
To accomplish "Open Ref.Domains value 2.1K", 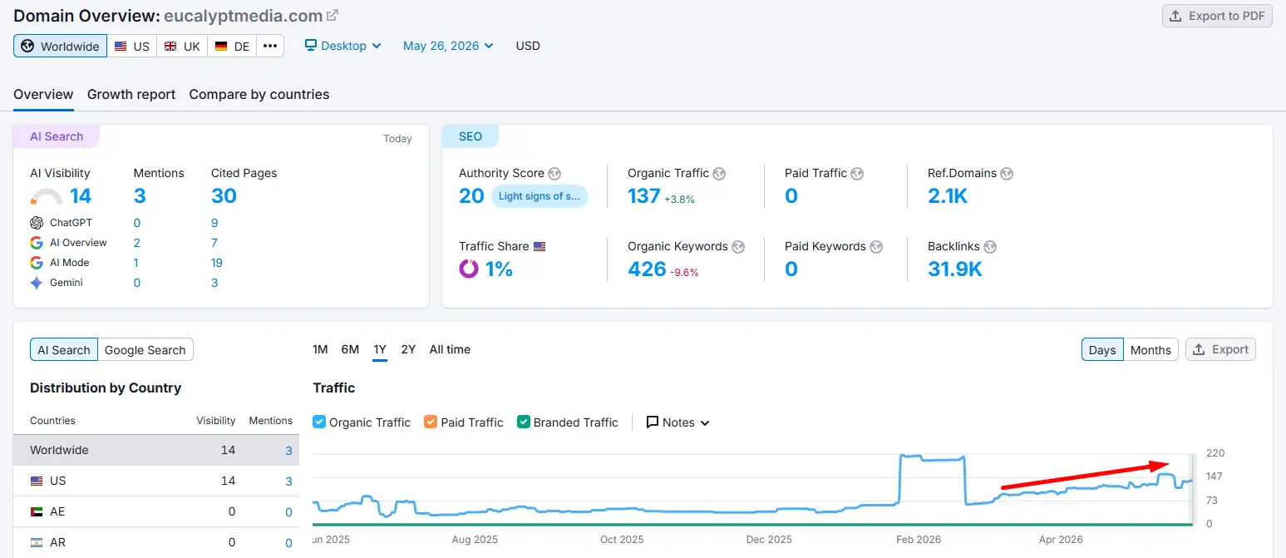I will [x=948, y=196].
